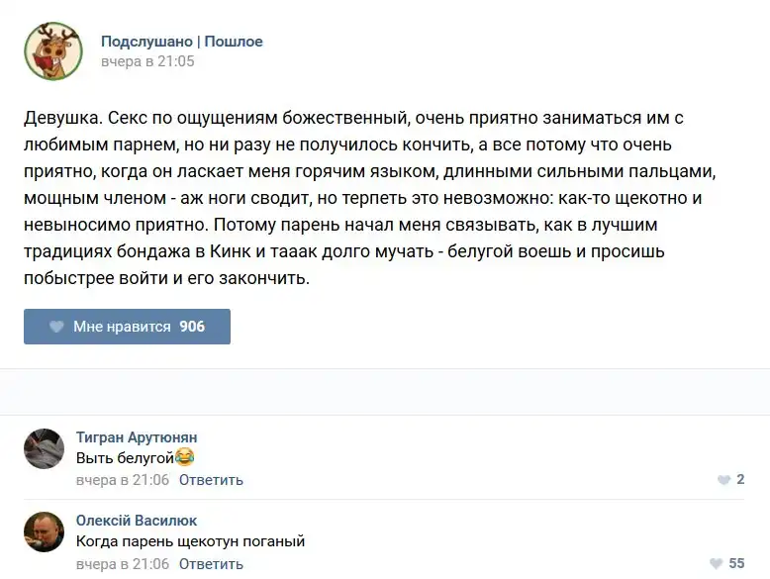
Task: Click the deer avatar of the community
Action: coord(53,51)
